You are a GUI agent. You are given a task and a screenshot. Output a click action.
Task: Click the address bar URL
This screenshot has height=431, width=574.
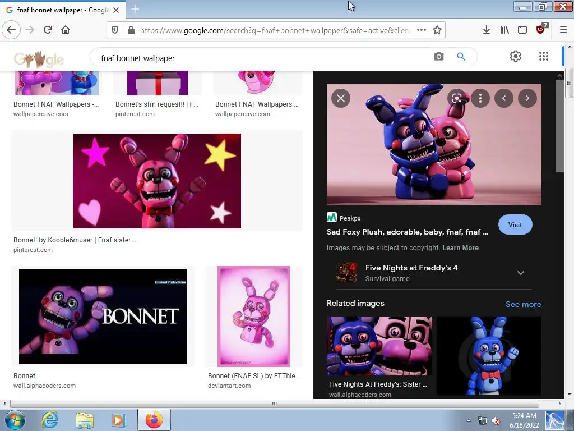(275, 30)
